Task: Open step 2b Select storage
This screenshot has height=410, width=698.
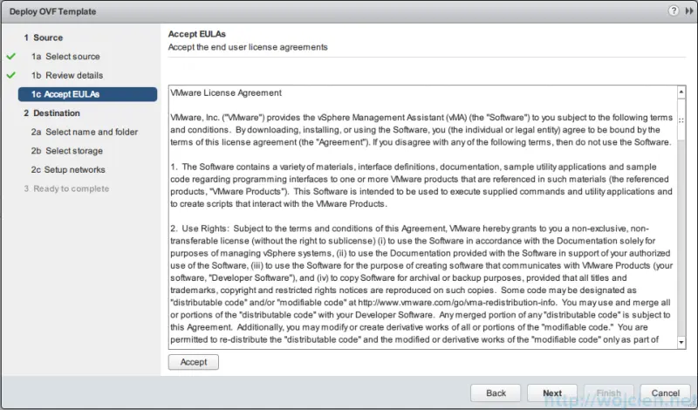Action: 67,151
